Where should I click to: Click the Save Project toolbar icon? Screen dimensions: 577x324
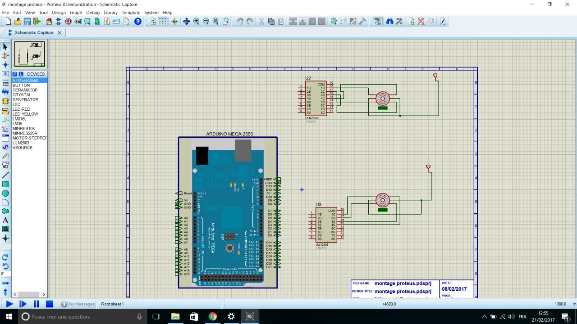[27, 21]
